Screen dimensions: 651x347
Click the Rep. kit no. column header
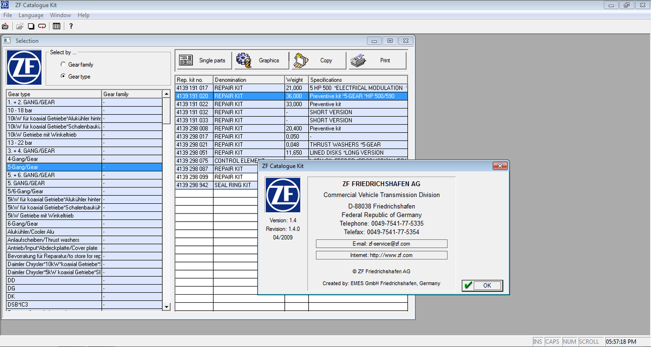(x=194, y=80)
